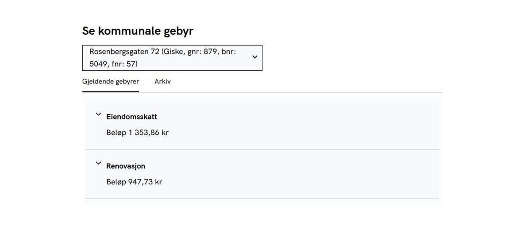531x229 pixels.
Task: Click '947,73 kr' renovation fee value
Action: (145, 182)
